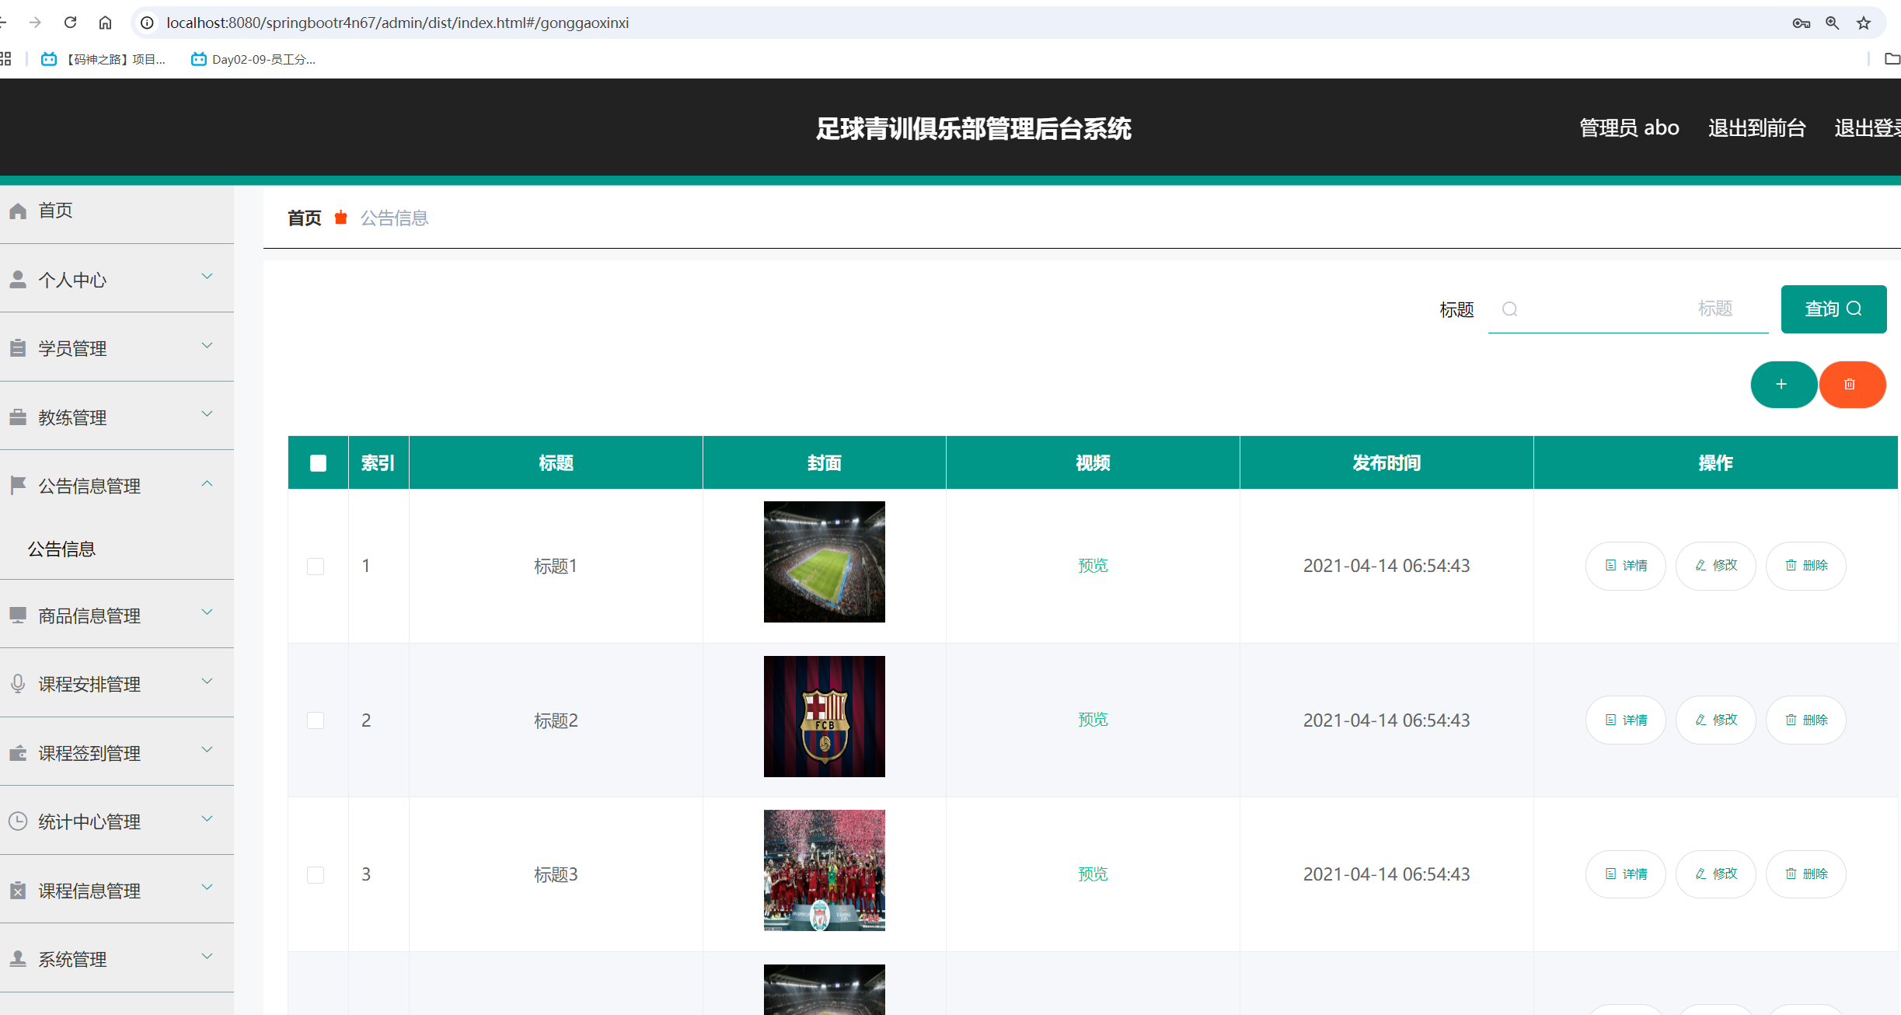Click the home icon next to 首页
Screen dimensions: 1901x1015
click(17, 210)
